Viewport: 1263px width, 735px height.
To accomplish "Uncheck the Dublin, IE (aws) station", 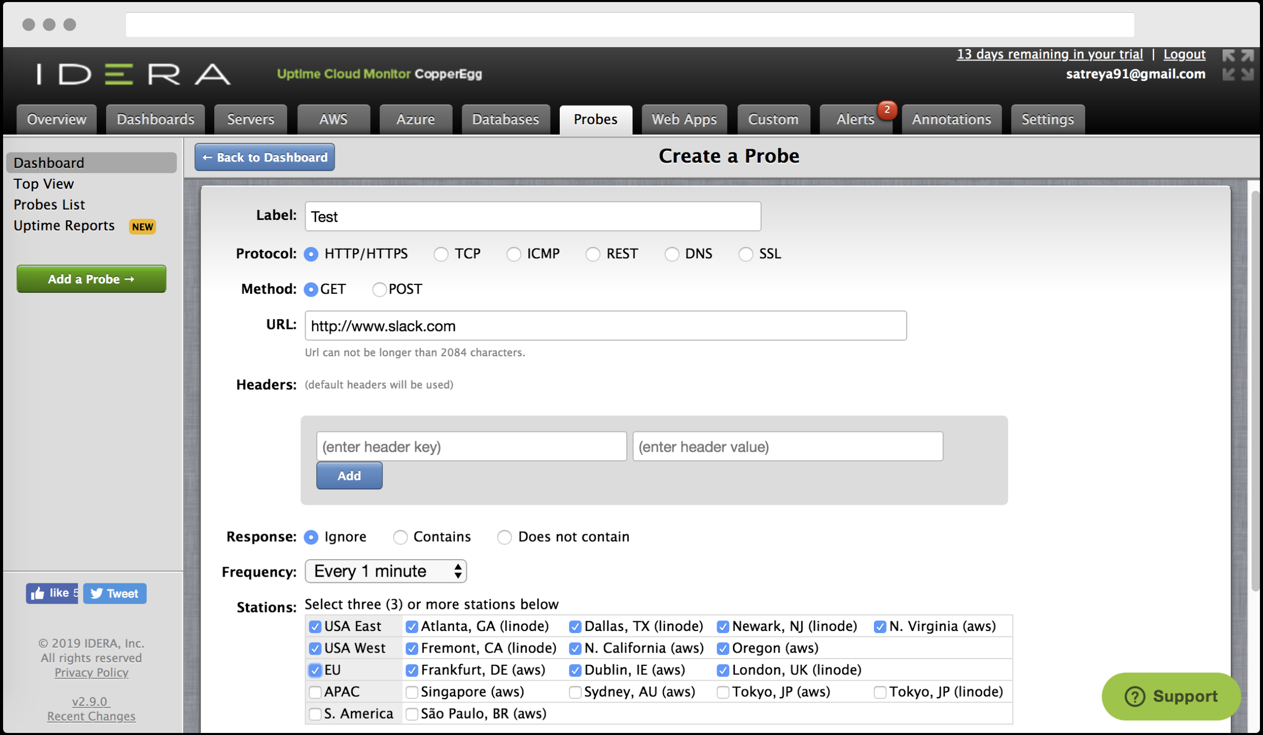I will click(x=575, y=670).
